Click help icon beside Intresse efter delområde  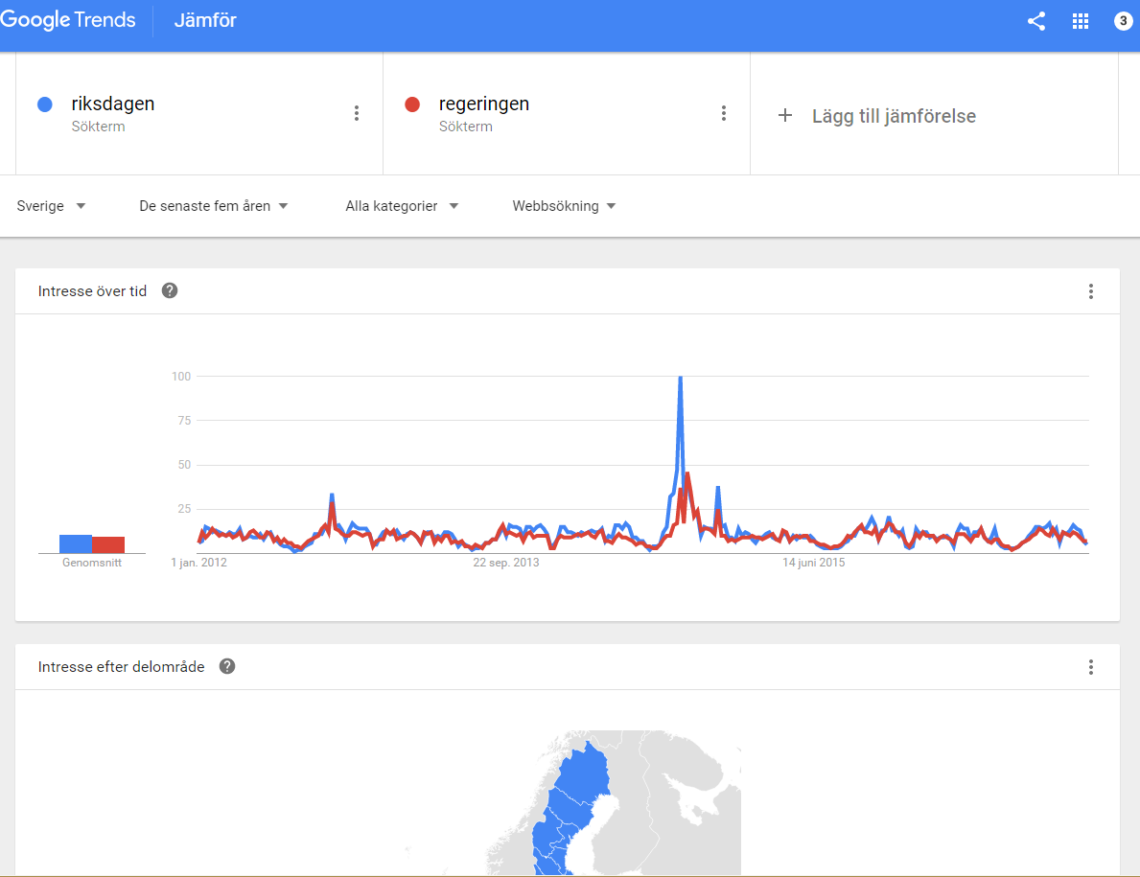pyautogui.click(x=227, y=666)
